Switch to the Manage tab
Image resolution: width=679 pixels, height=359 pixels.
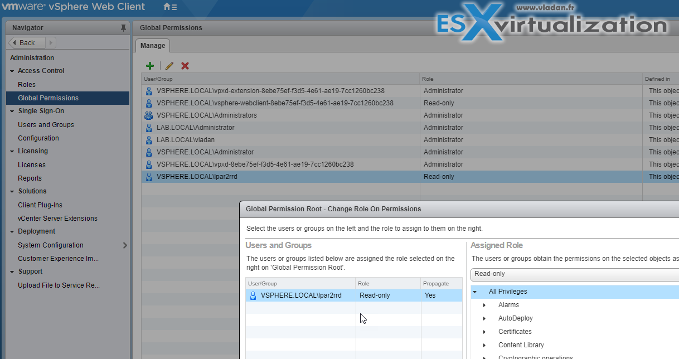(153, 46)
